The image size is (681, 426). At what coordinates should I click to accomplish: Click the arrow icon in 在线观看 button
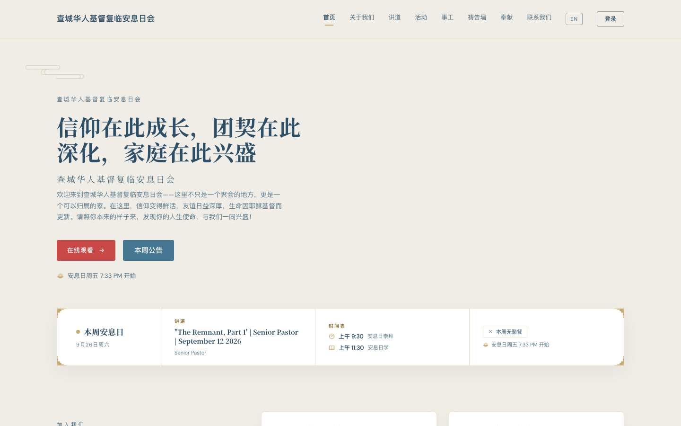click(x=102, y=250)
